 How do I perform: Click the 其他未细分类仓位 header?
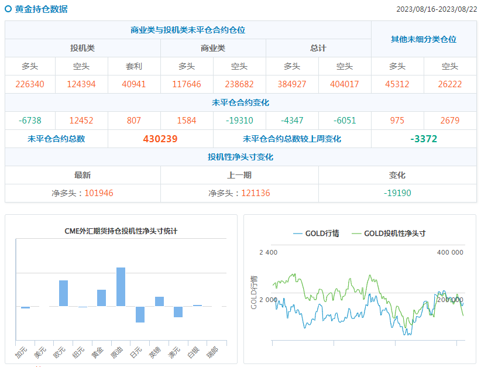pos(424,39)
